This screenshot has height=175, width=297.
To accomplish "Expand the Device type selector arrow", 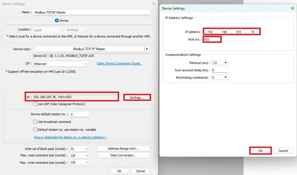I will (x=147, y=49).
